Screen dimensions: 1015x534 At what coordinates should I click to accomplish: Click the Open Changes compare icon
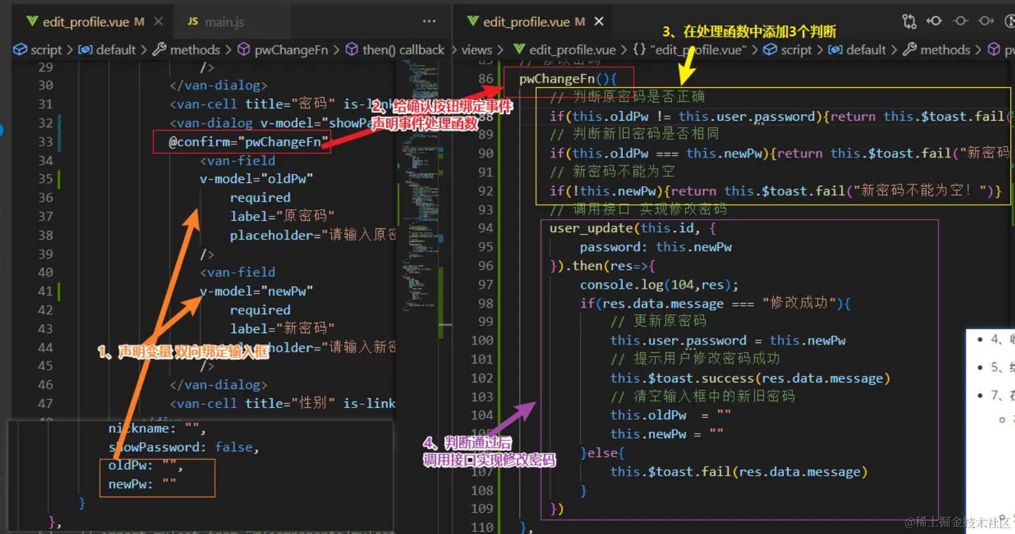[x=909, y=21]
